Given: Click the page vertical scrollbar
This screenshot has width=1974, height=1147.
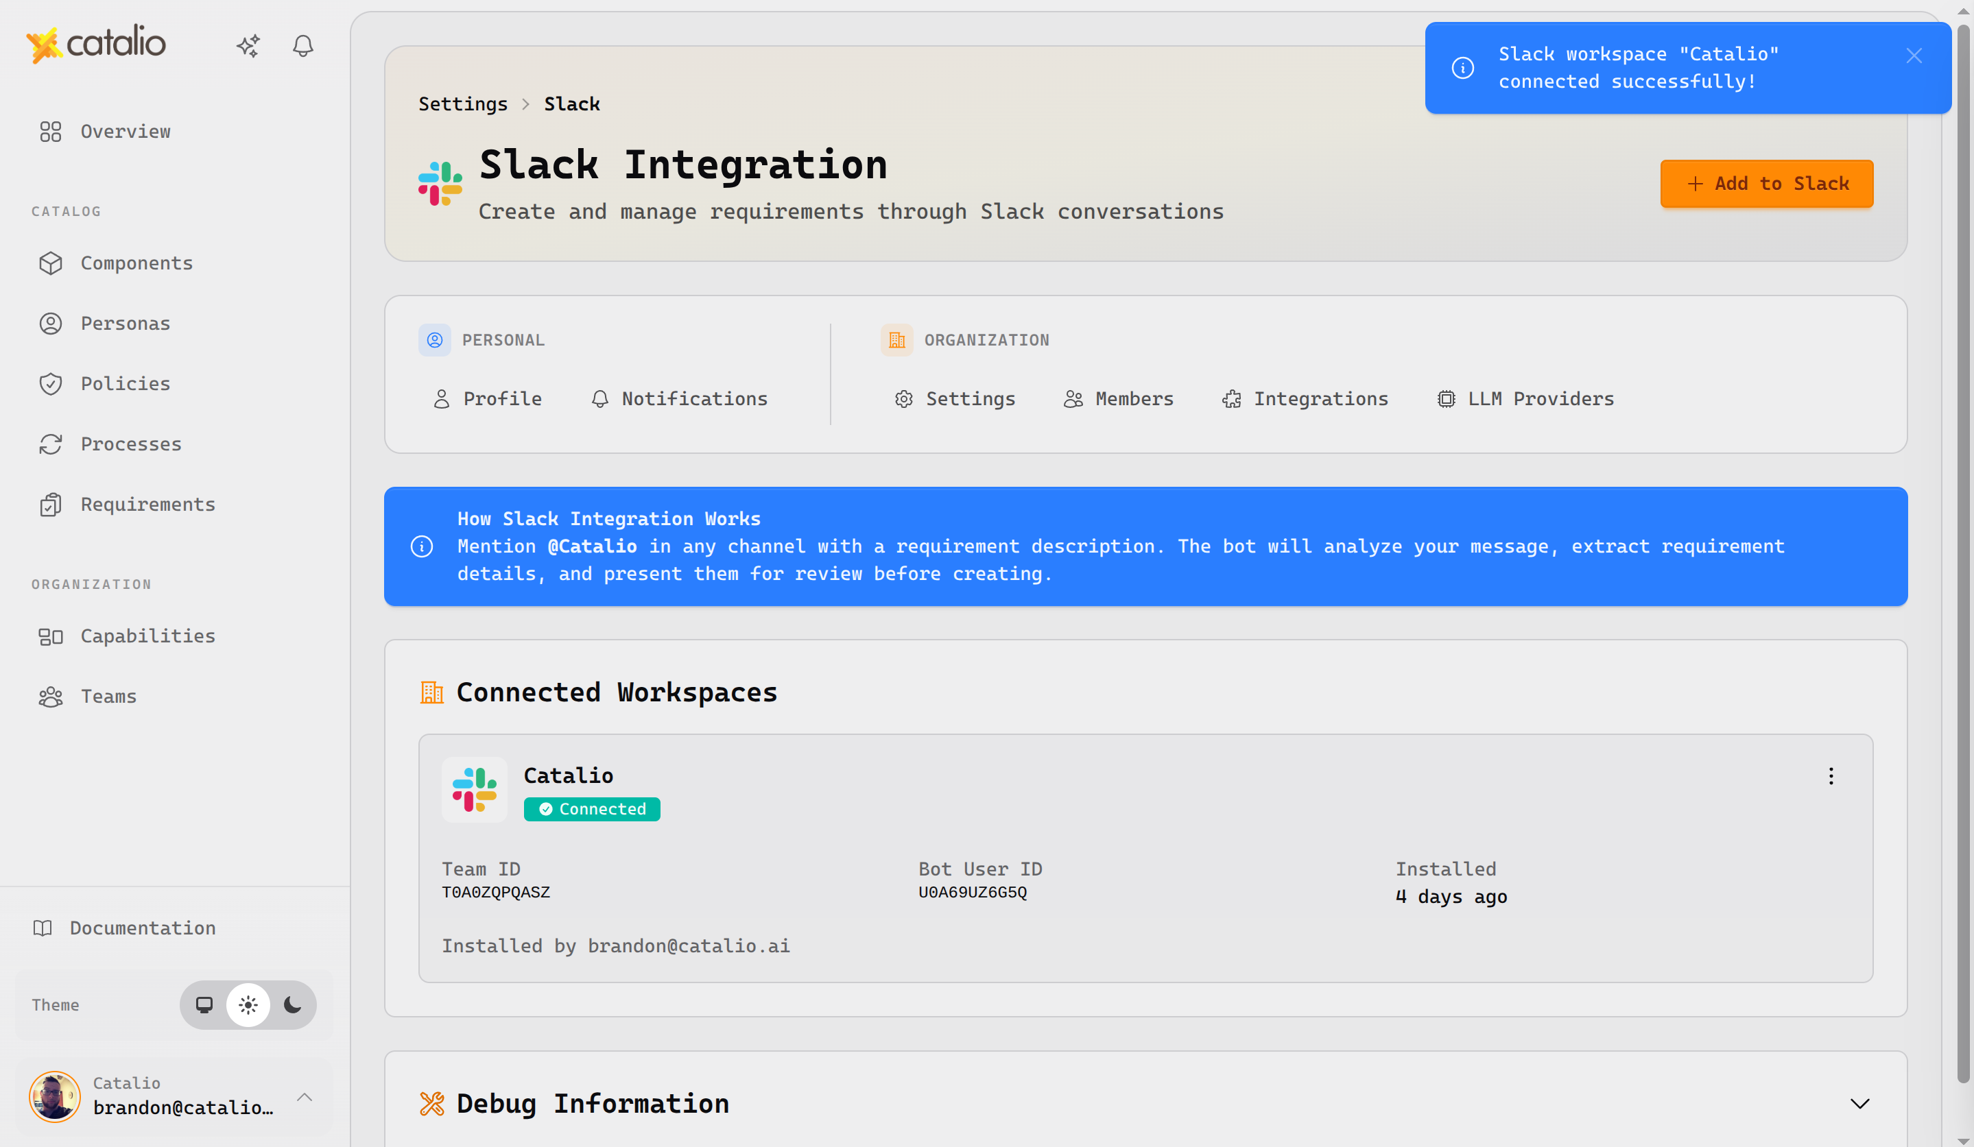Looking at the screenshot, I should click(1963, 548).
